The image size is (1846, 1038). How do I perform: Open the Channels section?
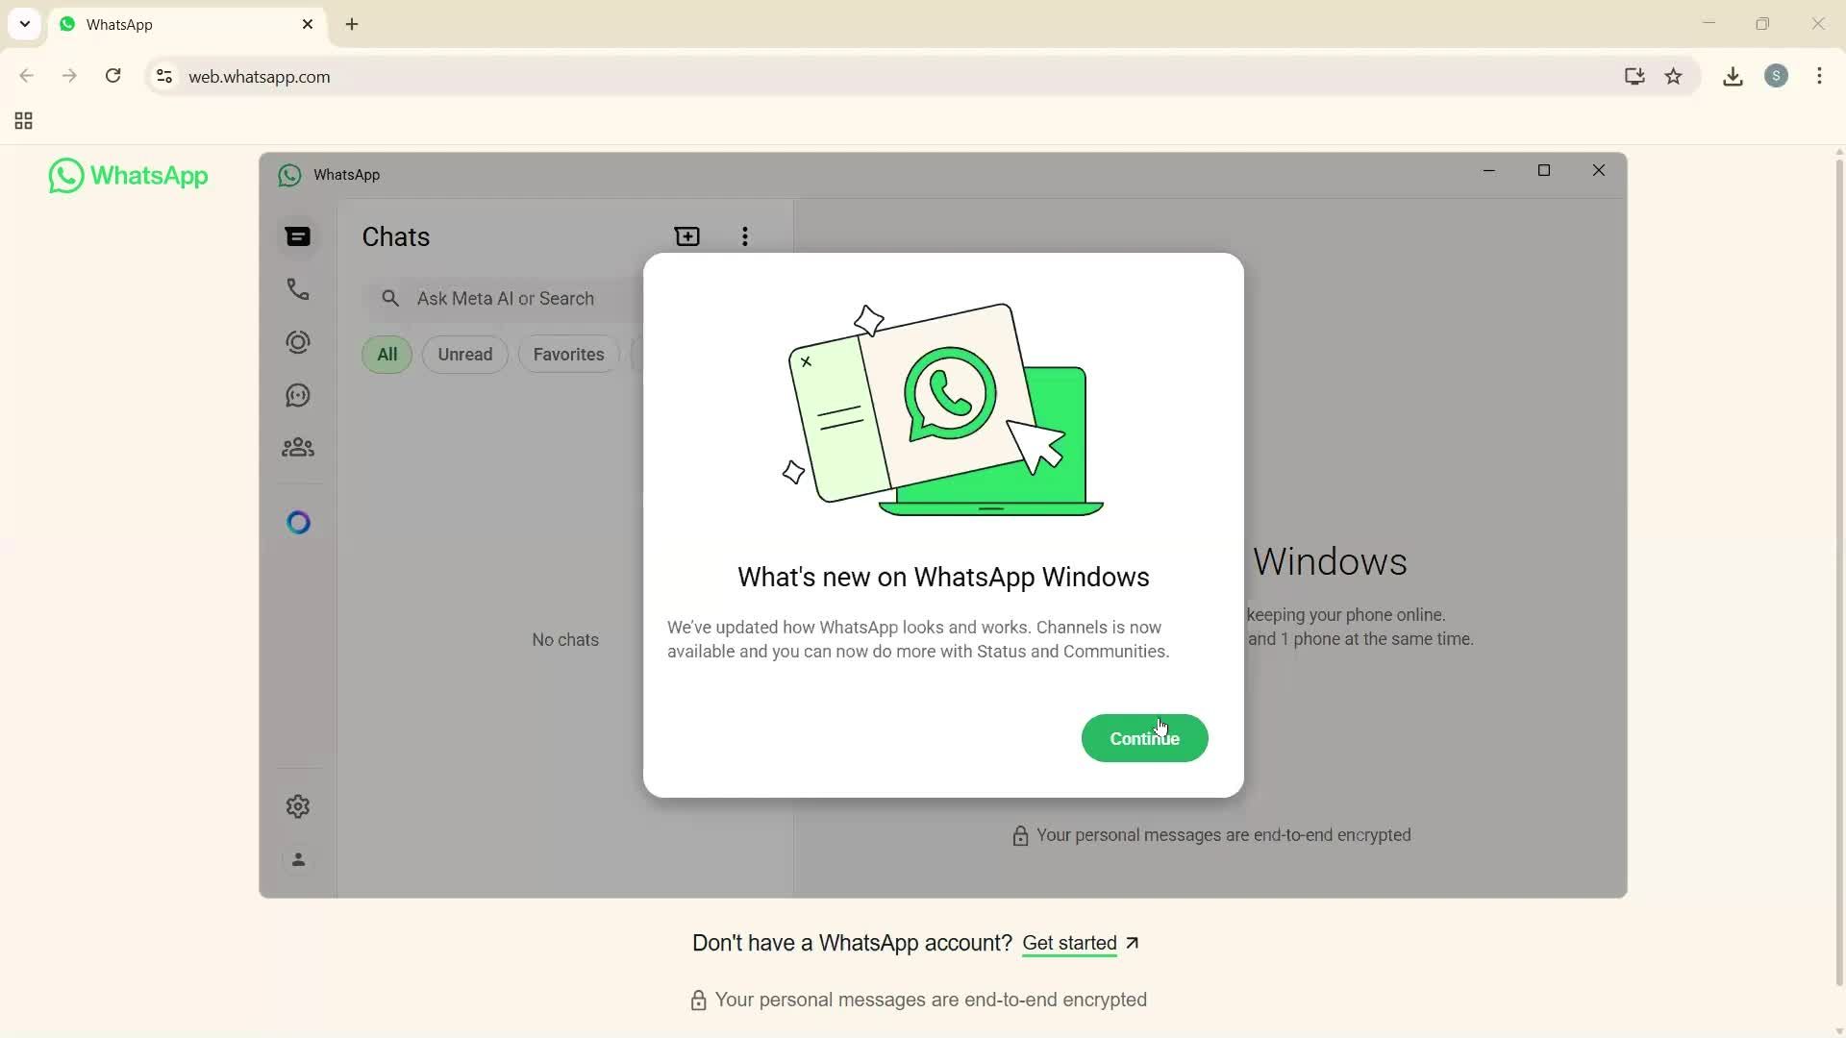(298, 395)
